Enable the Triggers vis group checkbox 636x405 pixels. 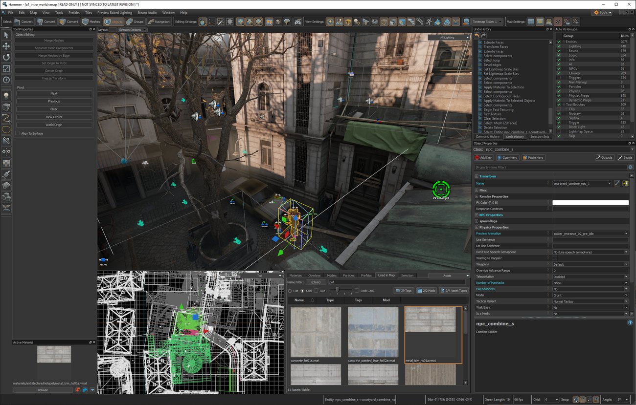click(559, 78)
